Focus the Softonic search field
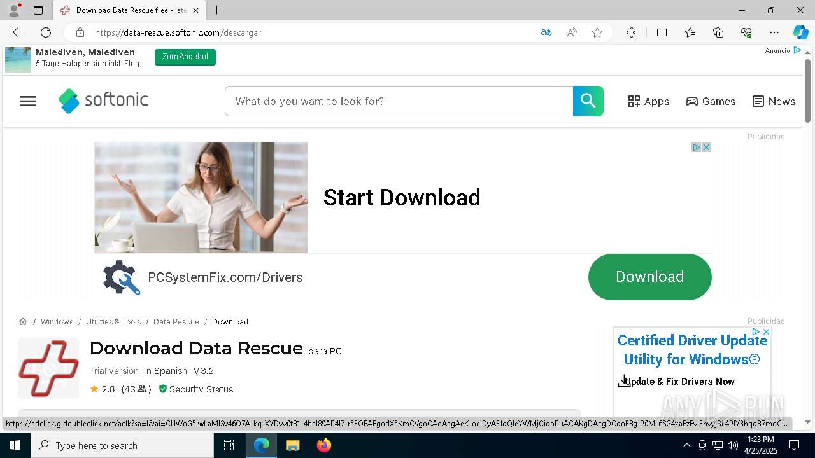815x458 pixels. click(399, 101)
